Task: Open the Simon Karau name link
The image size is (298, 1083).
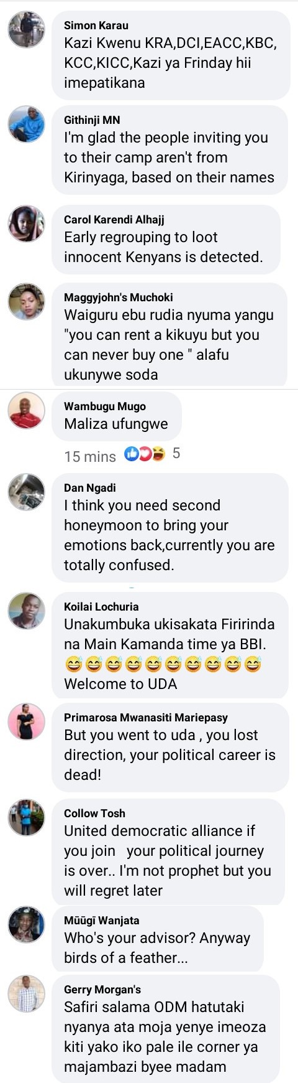Action: coord(96,26)
